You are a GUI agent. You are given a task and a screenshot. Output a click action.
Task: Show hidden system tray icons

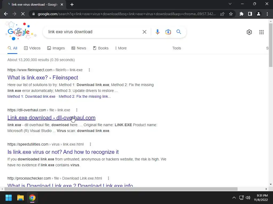coord(234,198)
